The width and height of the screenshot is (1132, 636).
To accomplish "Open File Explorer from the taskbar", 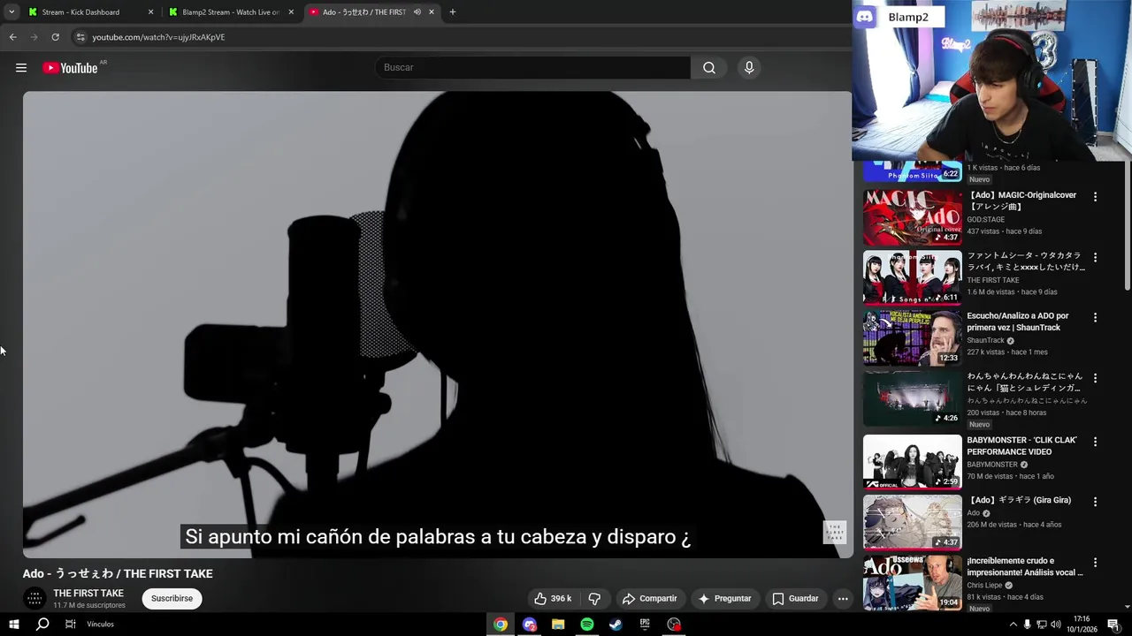I will [558, 625].
